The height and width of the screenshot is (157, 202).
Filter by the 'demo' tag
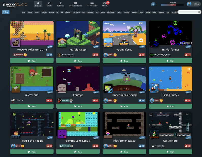pyautogui.click(x=30, y=12)
